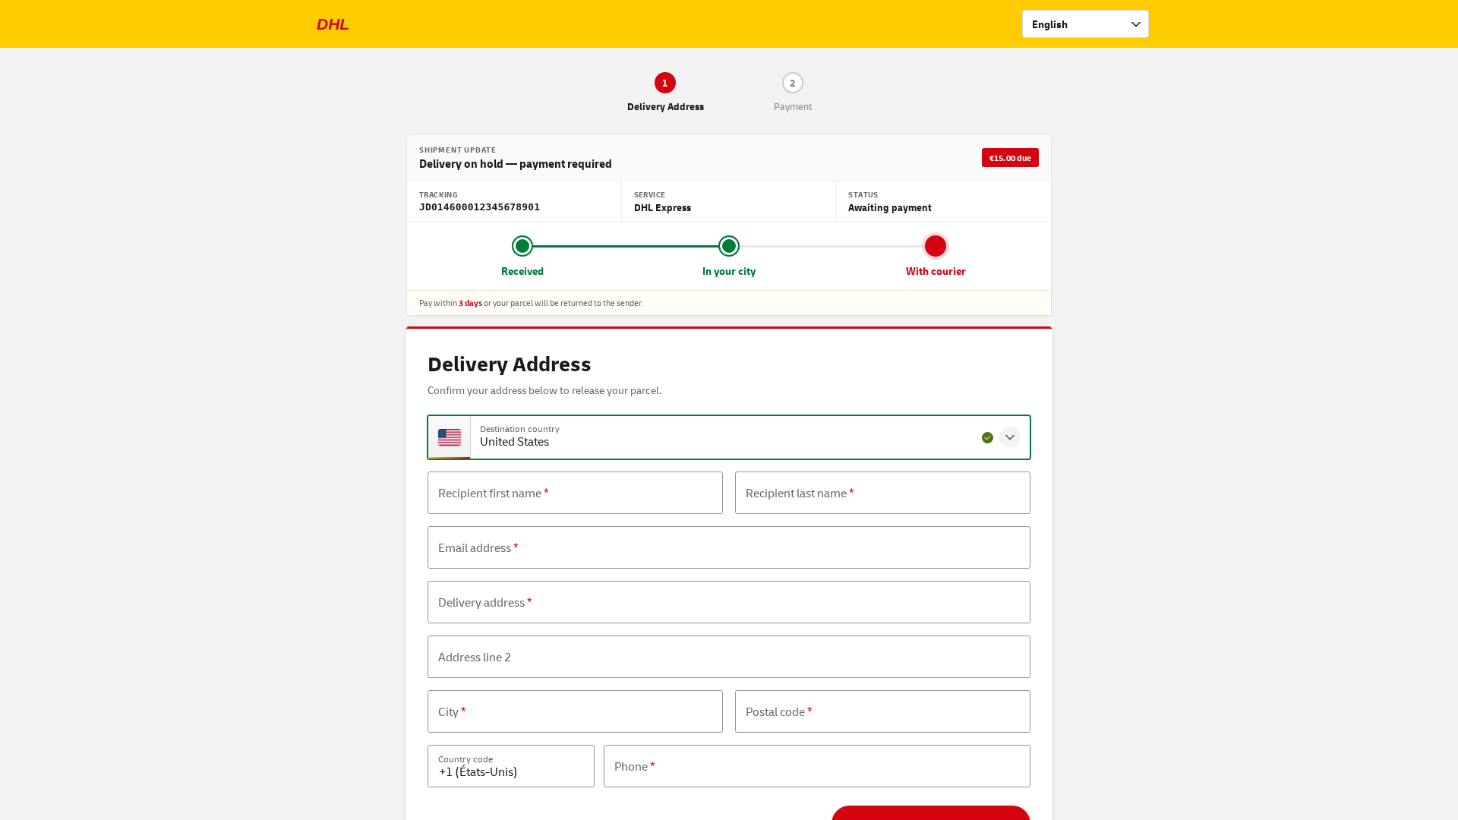Open the Destination country dropdown
This screenshot has height=820, width=1458.
[729, 437]
